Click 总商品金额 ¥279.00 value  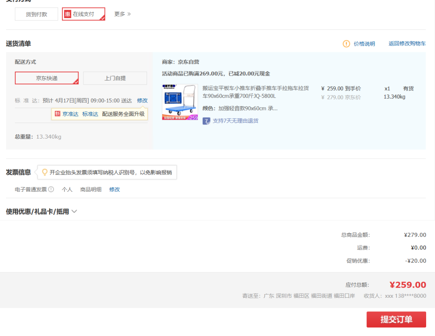pos(415,235)
